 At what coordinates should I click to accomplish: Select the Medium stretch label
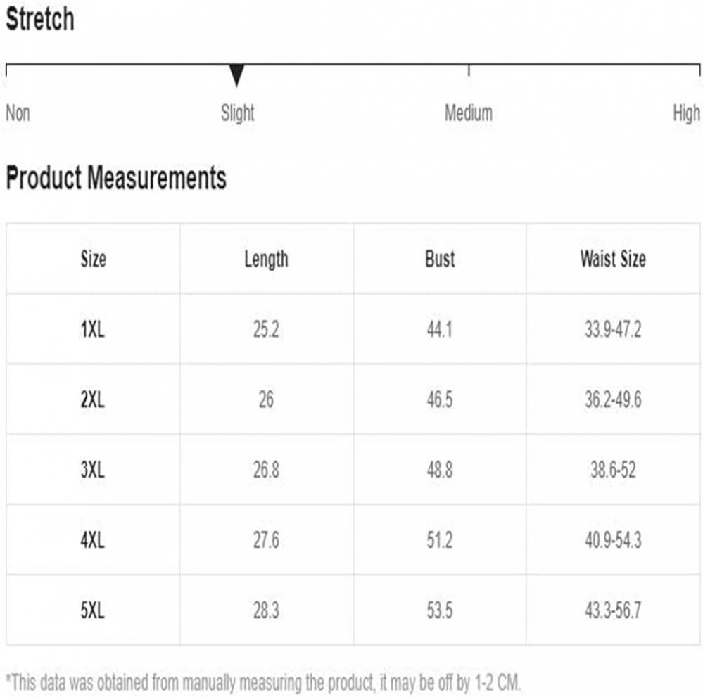point(468,113)
